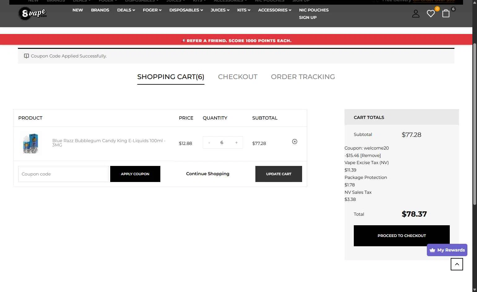Expand the Foger dropdown menu

(x=152, y=10)
